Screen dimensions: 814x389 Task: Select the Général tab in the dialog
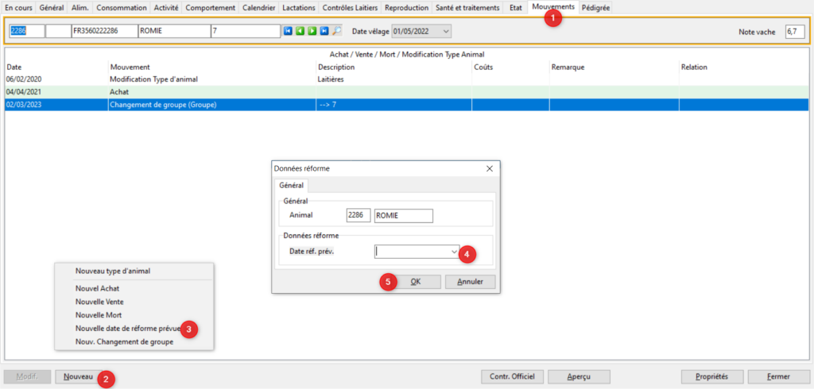point(291,185)
